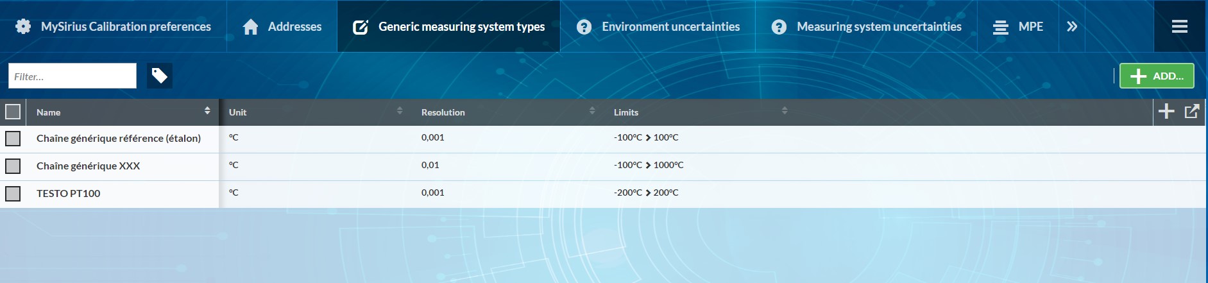Open Environment uncertainties tab
The height and width of the screenshot is (283, 1208).
click(658, 26)
